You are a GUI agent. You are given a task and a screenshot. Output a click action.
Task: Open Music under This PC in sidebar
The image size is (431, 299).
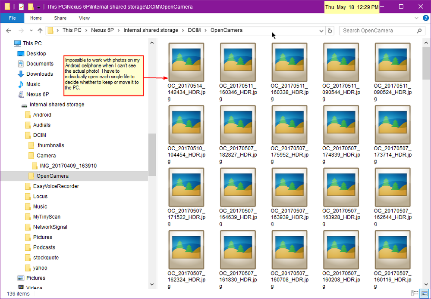33,84
